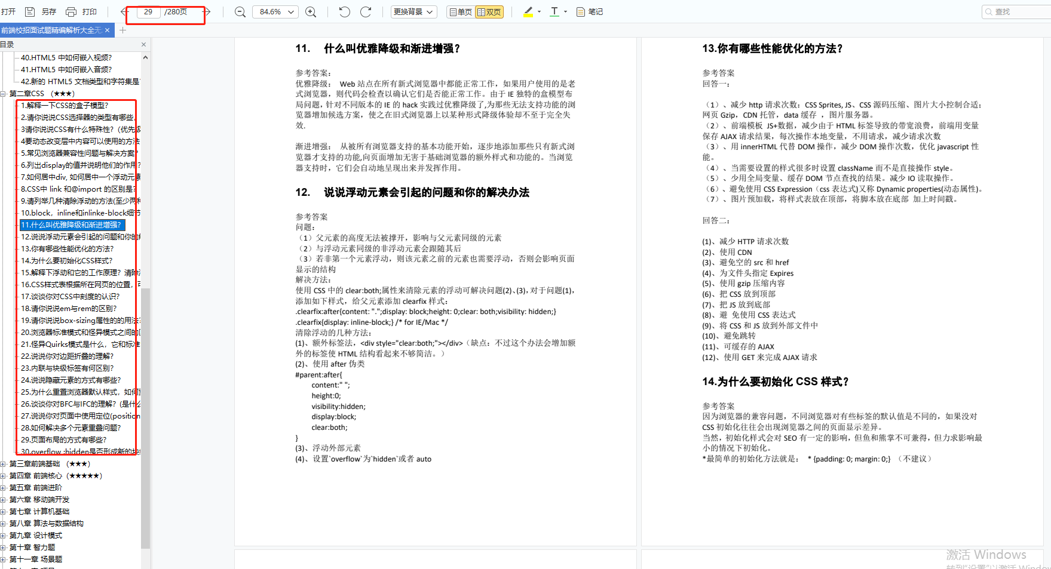The image size is (1051, 569).
Task: Expand the 第六章 移动端开发 chapter
Action: coord(4,500)
